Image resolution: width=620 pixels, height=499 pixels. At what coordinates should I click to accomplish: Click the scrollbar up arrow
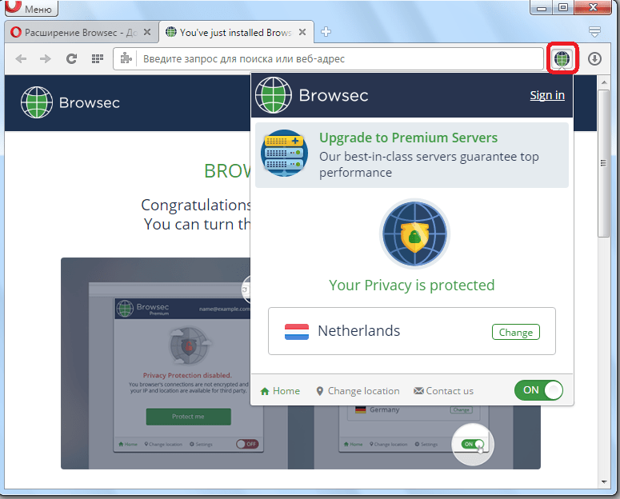[604, 82]
